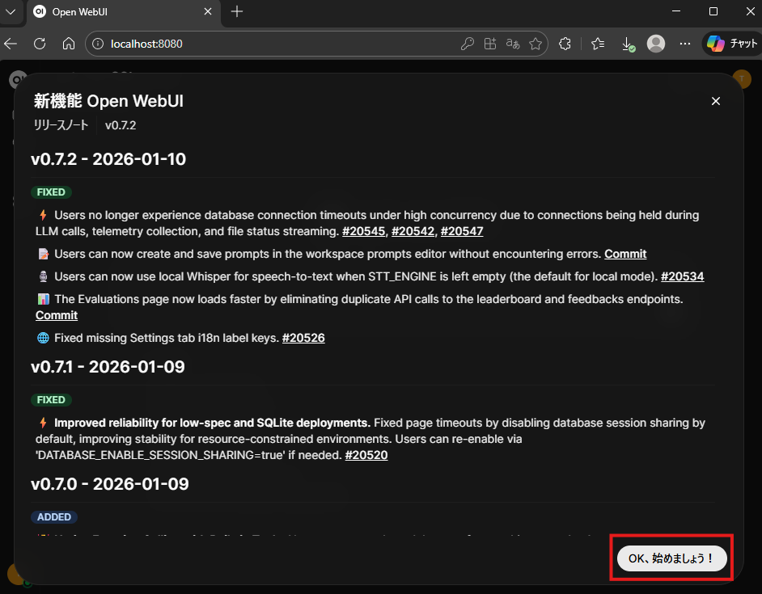Viewport: 762px width, 594px height.
Task: Click the 'OK、始めましょう！' button
Action: 671,558
